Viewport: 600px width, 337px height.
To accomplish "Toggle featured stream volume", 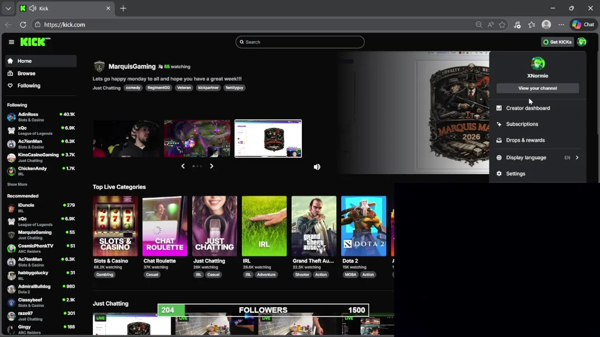I will tap(317, 167).
